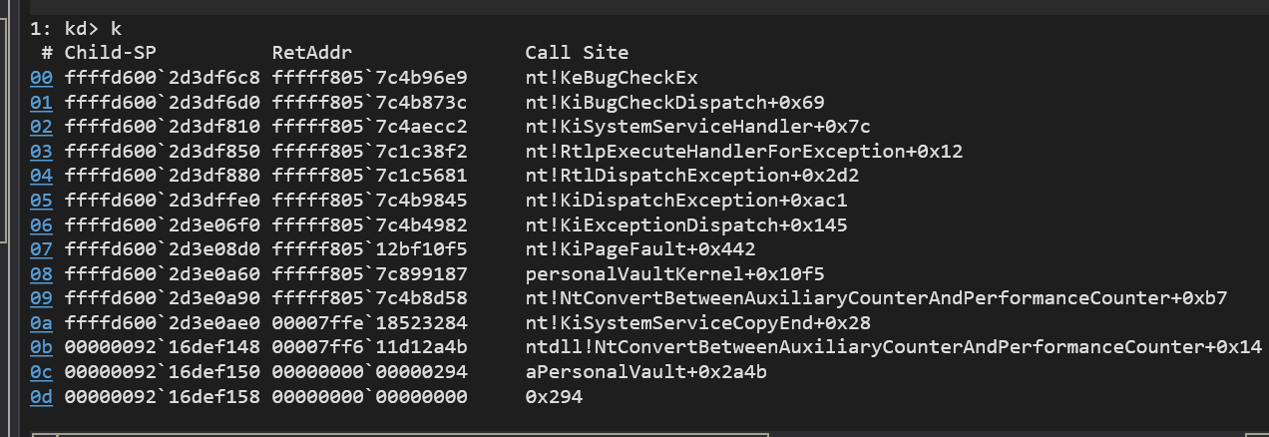Click the Call Site column header
The width and height of the screenshot is (1269, 437).
click(x=577, y=53)
